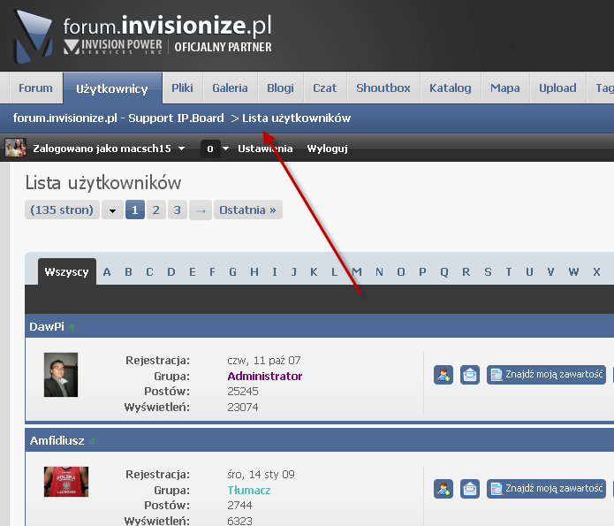
Task: Click the next page arrow in pagination
Action: click(x=201, y=210)
